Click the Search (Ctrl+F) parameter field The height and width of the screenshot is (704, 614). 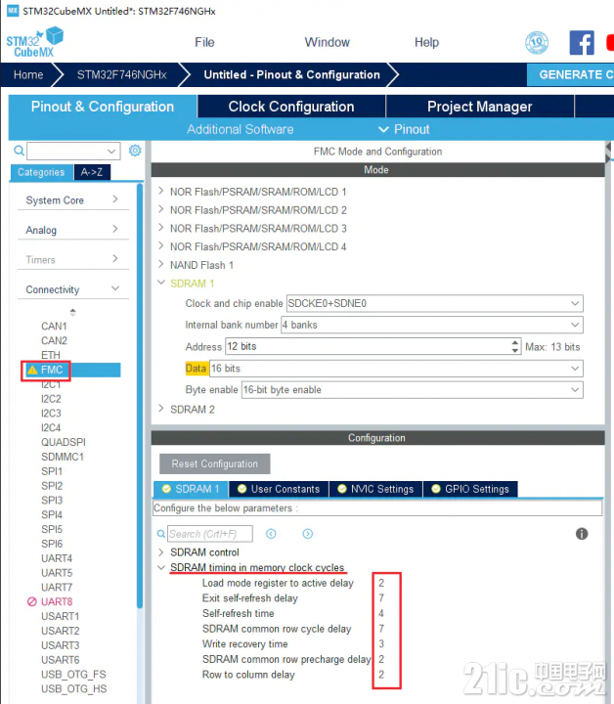point(210,534)
